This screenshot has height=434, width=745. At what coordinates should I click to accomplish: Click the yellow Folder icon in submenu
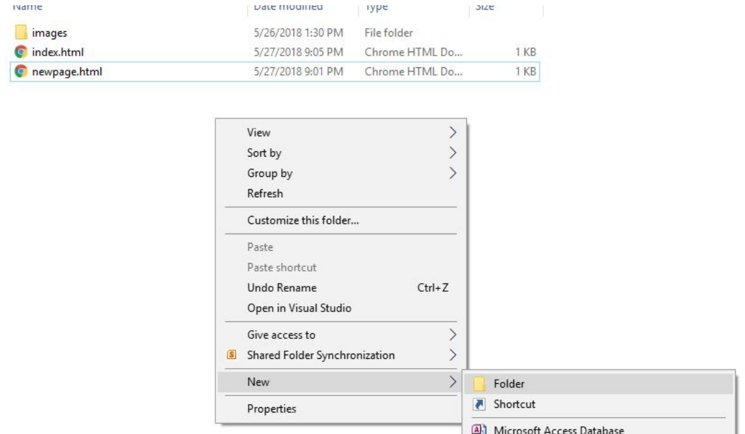[480, 384]
